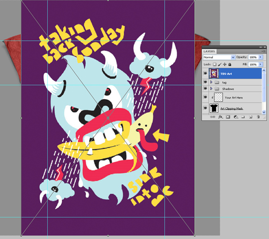The width and height of the screenshot is (269, 239).
Task: Click the link layers icon
Action: point(213,117)
